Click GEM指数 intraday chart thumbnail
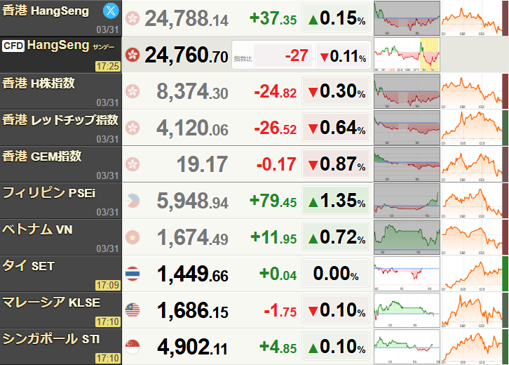509x365 pixels. pyautogui.click(x=407, y=164)
